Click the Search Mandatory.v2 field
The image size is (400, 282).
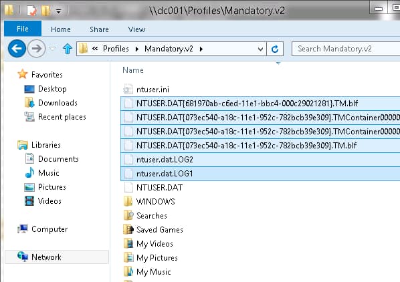[x=346, y=49]
